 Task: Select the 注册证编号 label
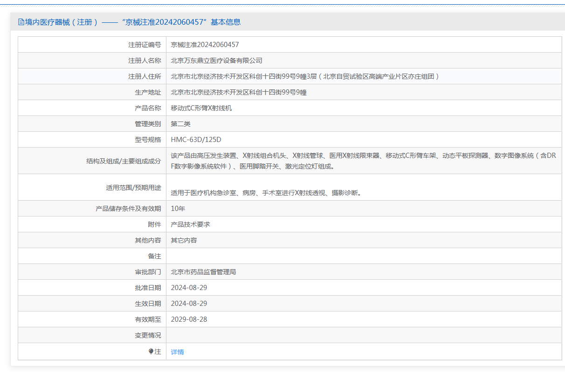tap(145, 45)
